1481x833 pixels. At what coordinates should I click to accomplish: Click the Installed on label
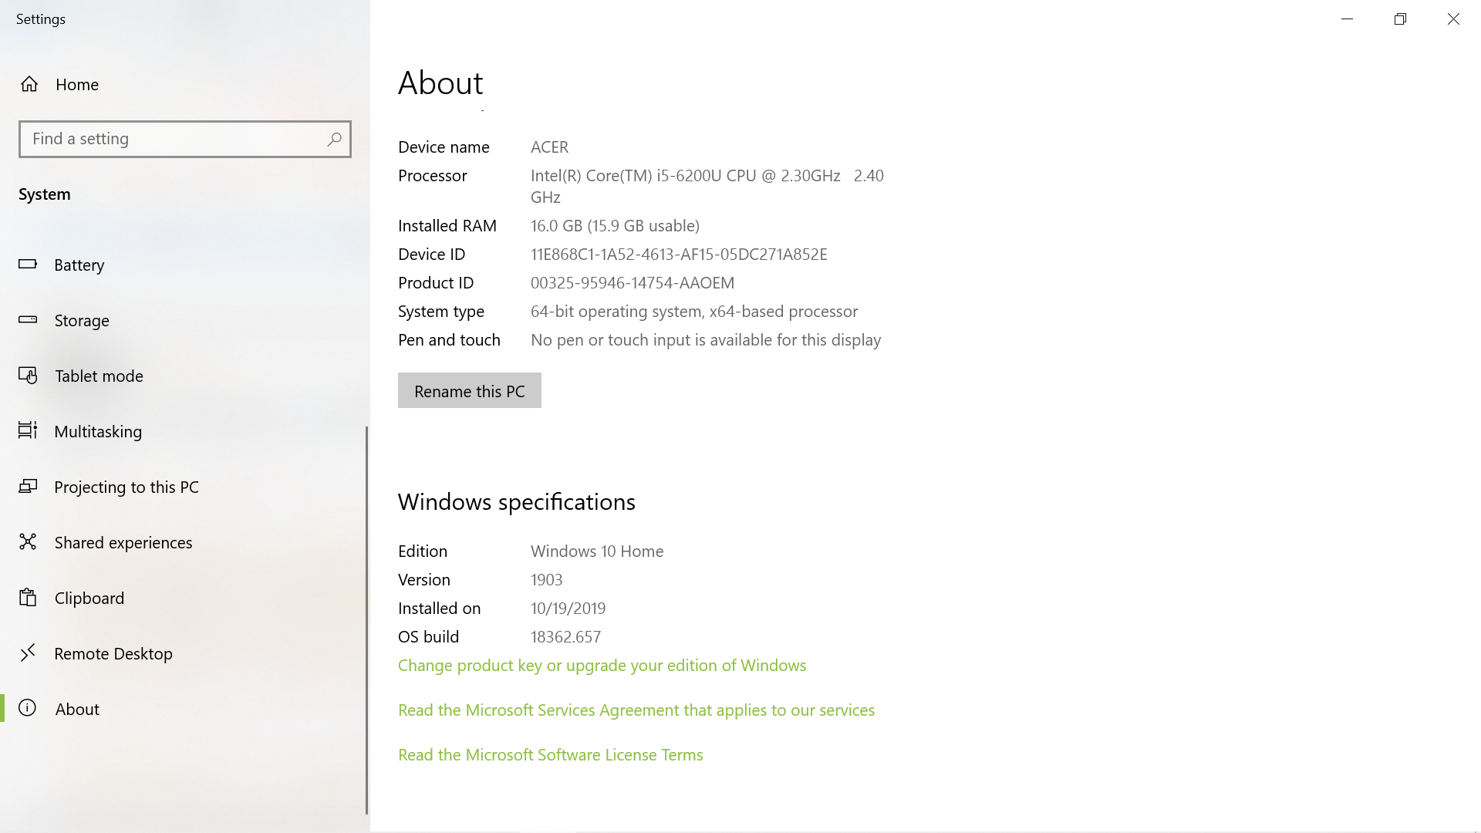click(440, 609)
